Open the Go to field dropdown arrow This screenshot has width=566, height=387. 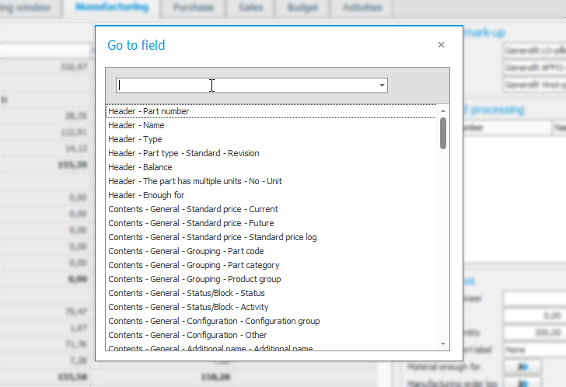[x=382, y=85]
